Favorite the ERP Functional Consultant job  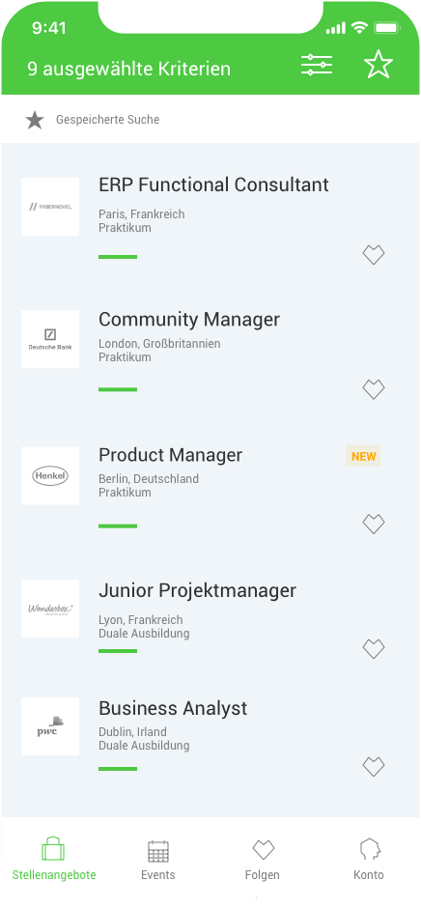pos(374,255)
